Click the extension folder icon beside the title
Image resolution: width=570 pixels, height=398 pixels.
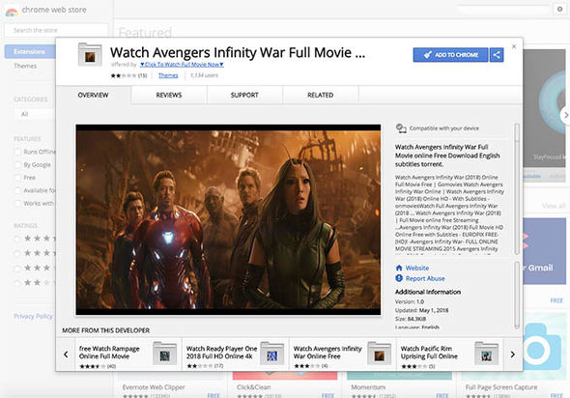[90, 54]
